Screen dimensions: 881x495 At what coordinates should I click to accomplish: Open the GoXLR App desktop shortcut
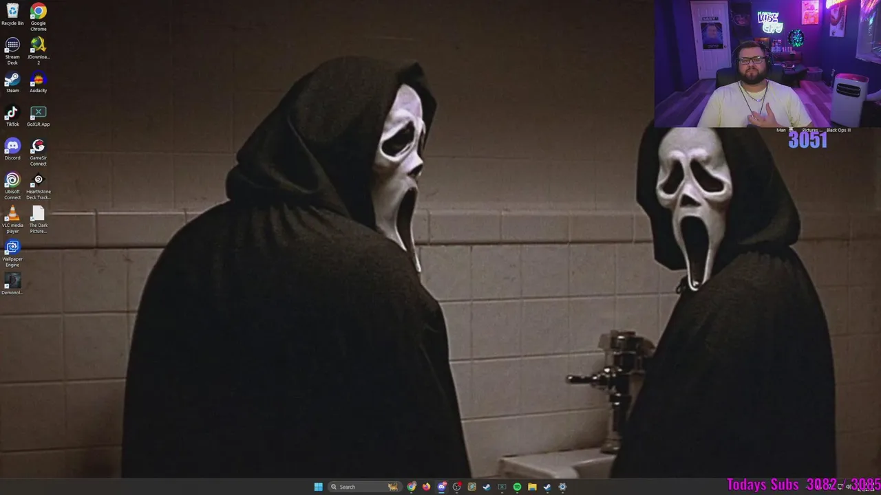tap(39, 115)
